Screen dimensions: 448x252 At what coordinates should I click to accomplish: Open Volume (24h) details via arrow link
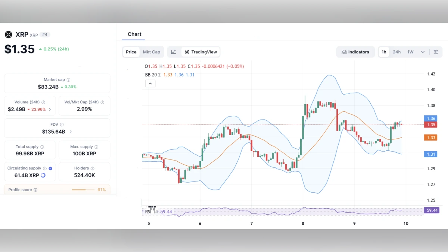50,110
